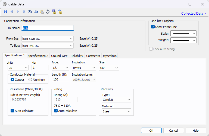The image size is (209, 136).
Task: Open the Comments tab
Action: (x=93, y=56)
